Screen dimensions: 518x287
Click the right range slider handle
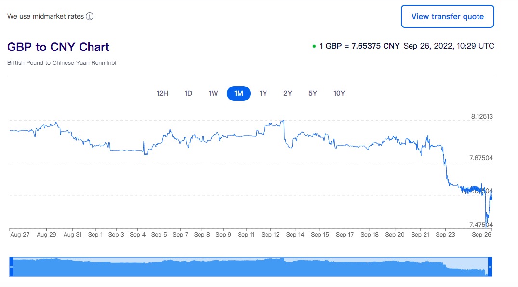[x=490, y=267]
